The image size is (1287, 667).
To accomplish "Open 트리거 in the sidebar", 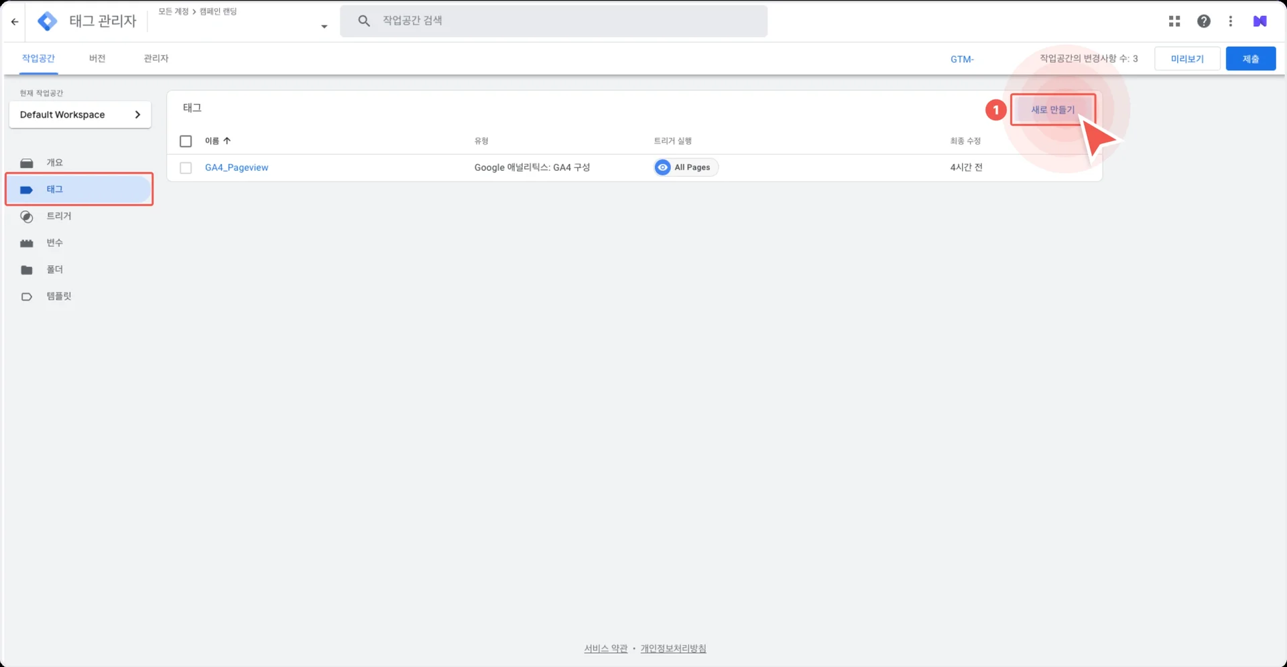I will [x=59, y=216].
